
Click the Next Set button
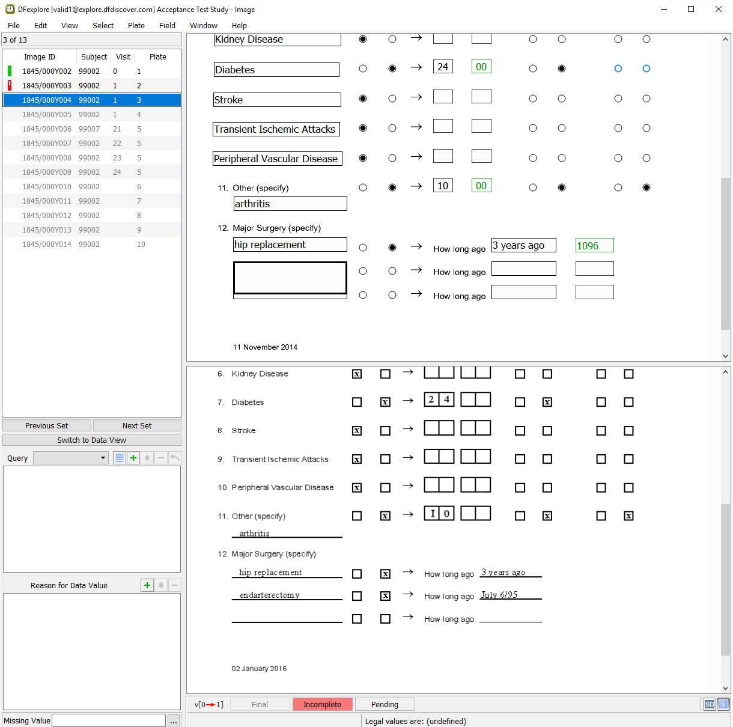pyautogui.click(x=137, y=425)
